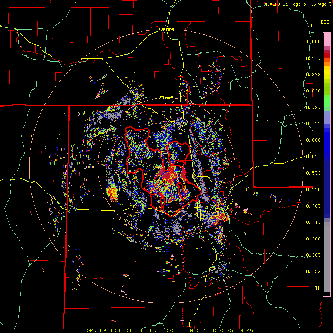Click the 0.360 legend value
Image resolution: width=333 pixels, height=333 pixels.
(x=313, y=239)
